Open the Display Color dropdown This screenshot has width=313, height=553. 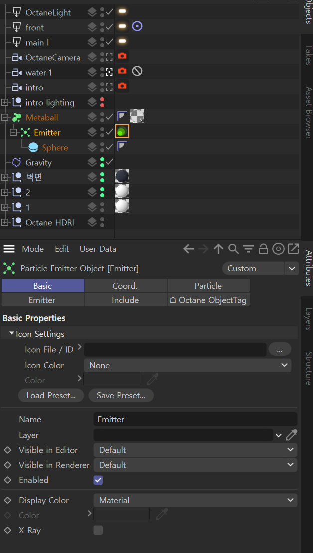click(195, 500)
